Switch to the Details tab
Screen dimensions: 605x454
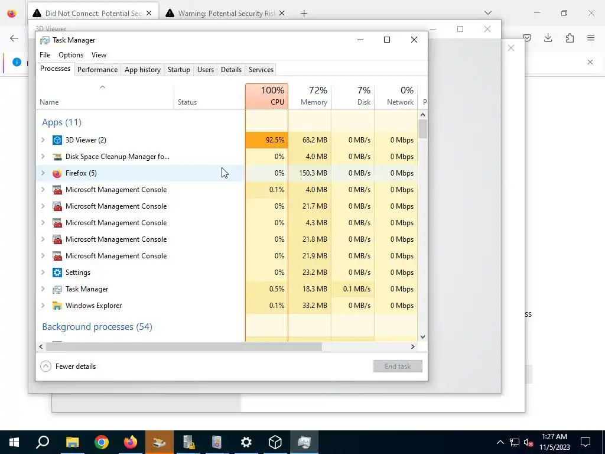point(231,70)
